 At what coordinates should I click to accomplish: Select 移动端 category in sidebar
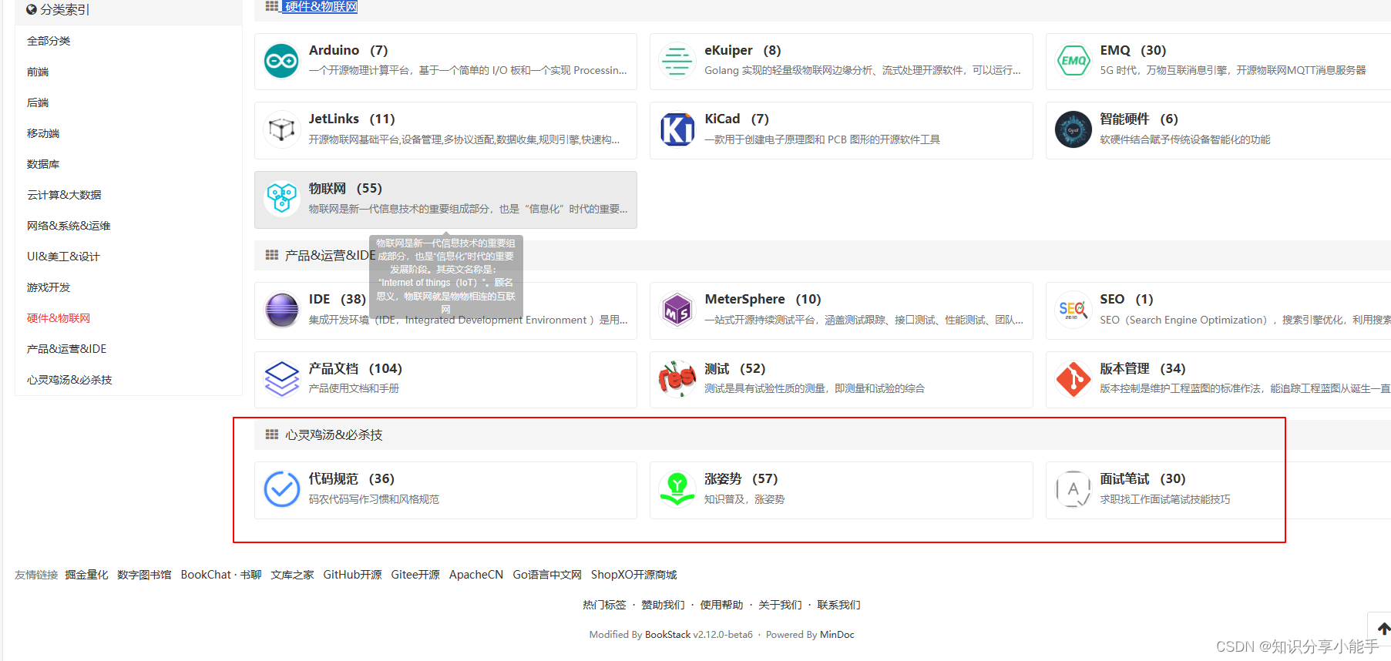click(x=43, y=133)
